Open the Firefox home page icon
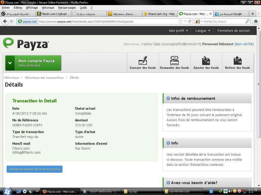 (x=256, y=21)
